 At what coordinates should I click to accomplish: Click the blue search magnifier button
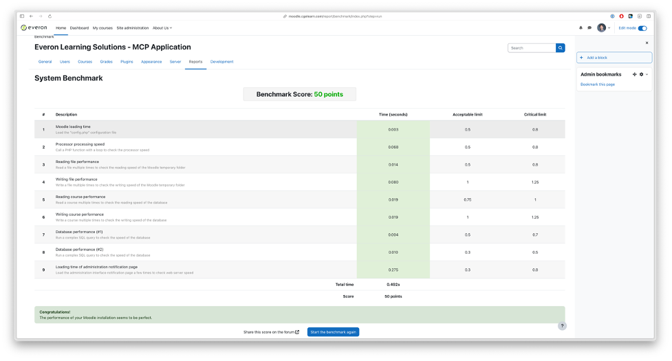(x=561, y=48)
